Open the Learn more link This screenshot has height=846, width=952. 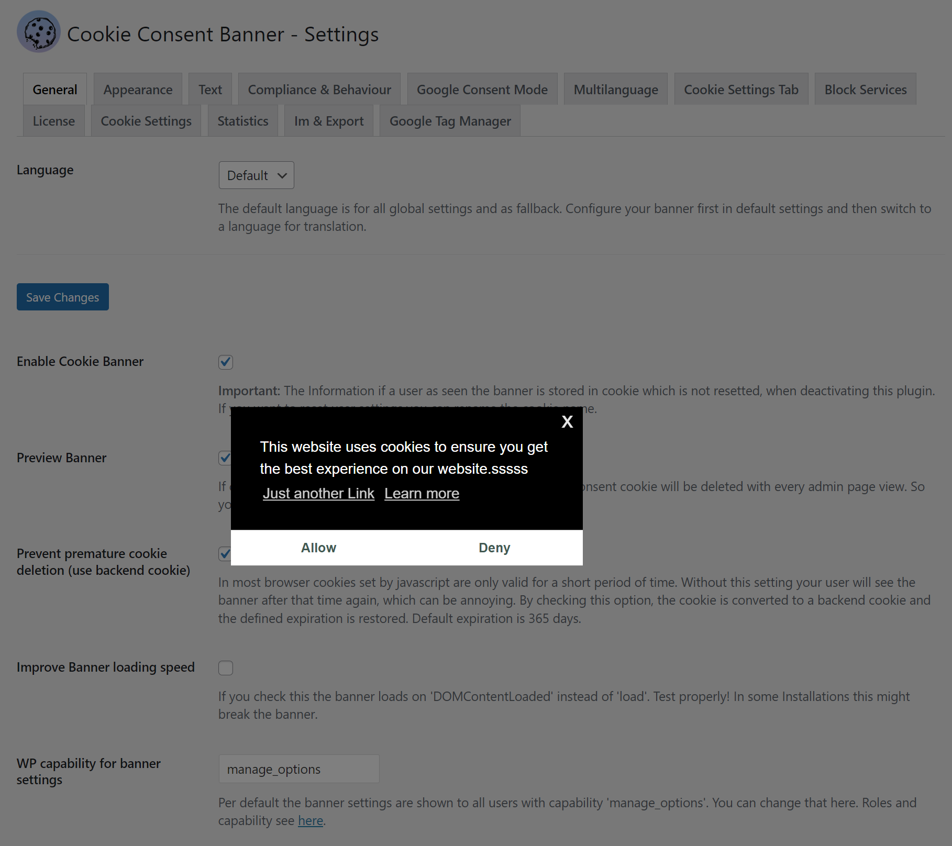coord(422,493)
